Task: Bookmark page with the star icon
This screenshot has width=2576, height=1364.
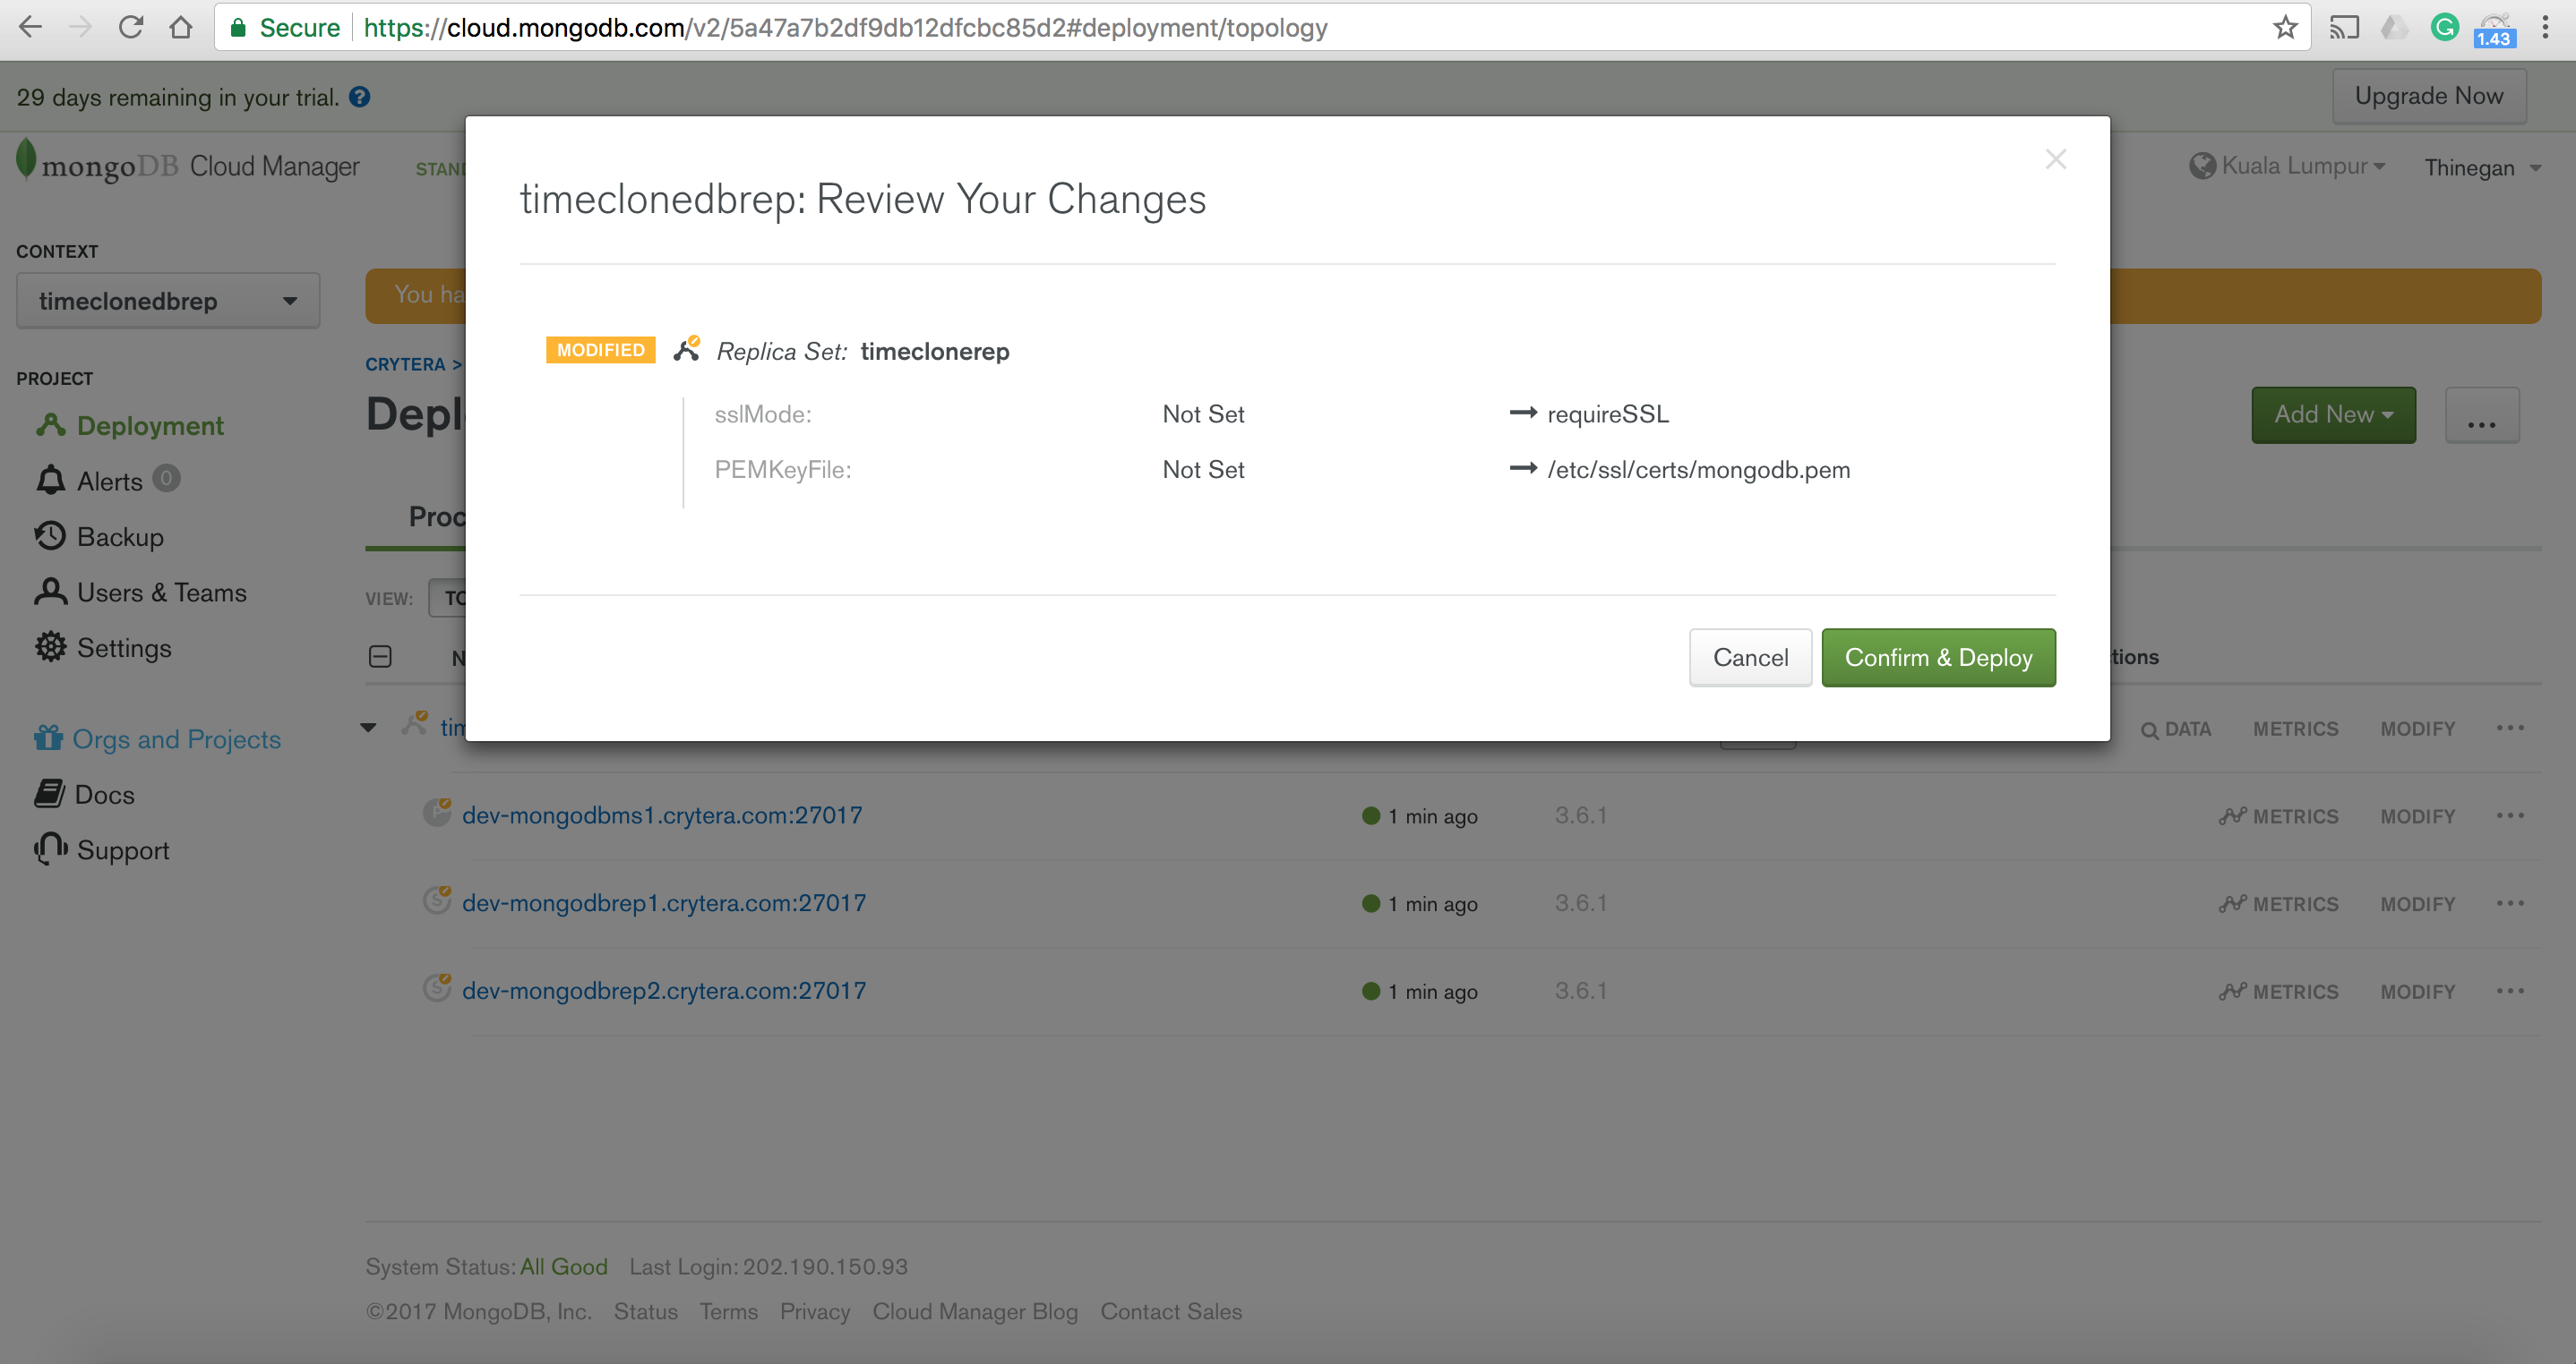Action: click(2284, 27)
